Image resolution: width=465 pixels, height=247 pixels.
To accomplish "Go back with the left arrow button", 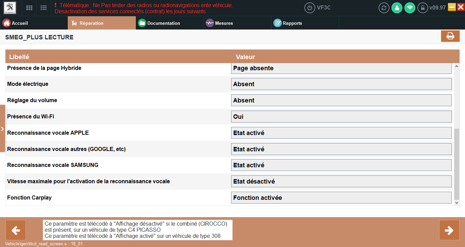I will point(16,230).
